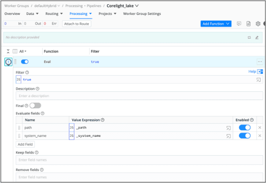Click the swap icon in description banner
266x183 pixels.
pos(249,38)
